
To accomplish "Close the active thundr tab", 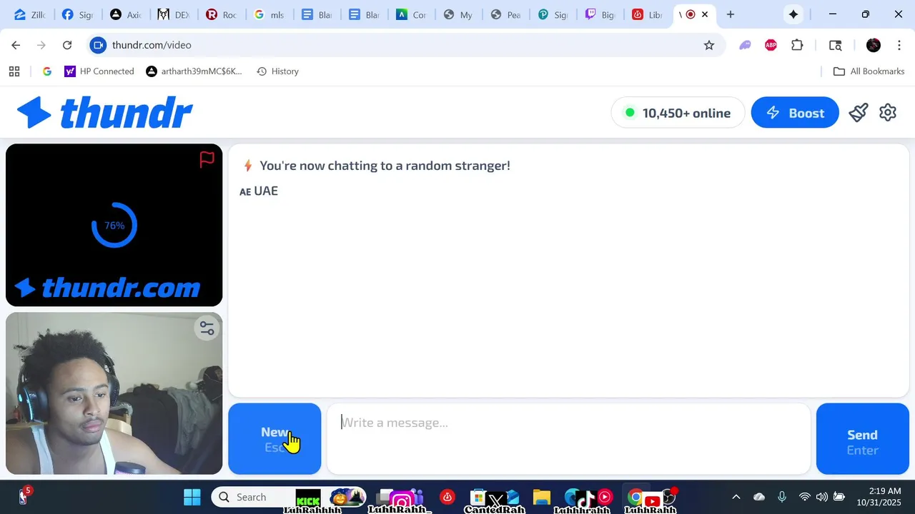I will pos(706,14).
